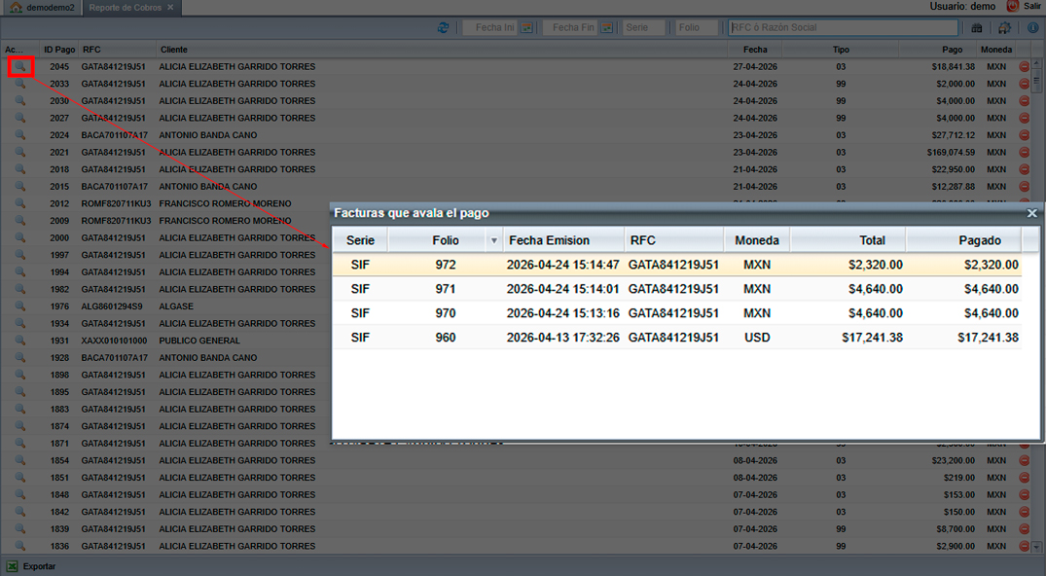Click the settings gear icon in toolbar
Viewport: 1046px width, 576px height.
(1005, 28)
